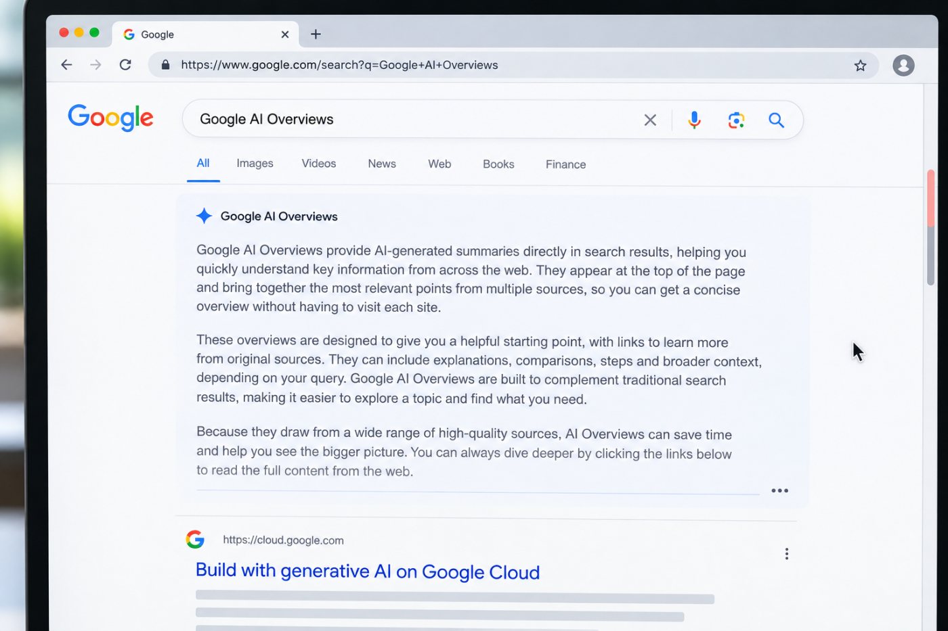This screenshot has height=631, width=948.
Task: Select the All results tab
Action: 203,163
